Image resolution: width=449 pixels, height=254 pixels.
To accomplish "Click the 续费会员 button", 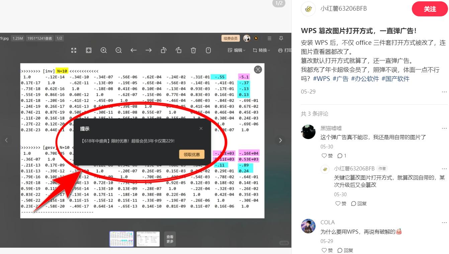I will (231, 38).
